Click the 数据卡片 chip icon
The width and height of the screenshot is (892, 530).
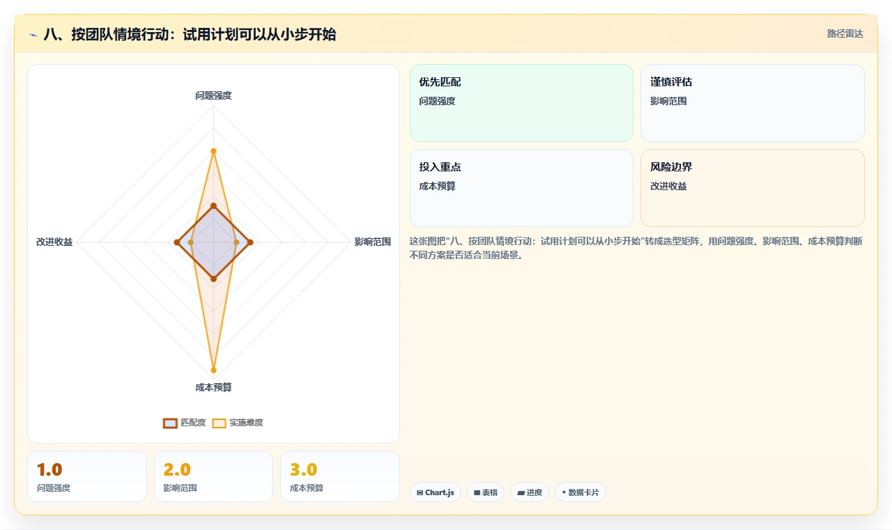point(564,492)
